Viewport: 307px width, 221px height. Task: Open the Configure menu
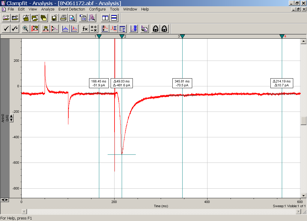97,9
